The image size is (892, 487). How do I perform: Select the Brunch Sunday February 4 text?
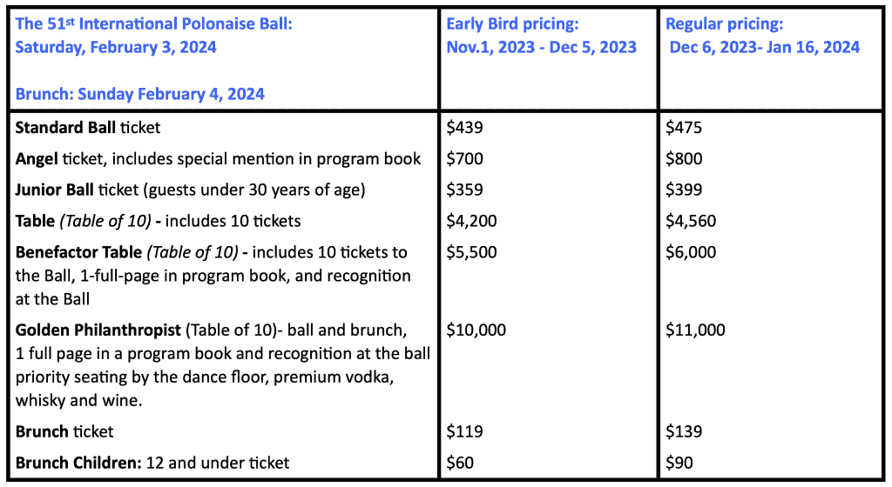(140, 94)
